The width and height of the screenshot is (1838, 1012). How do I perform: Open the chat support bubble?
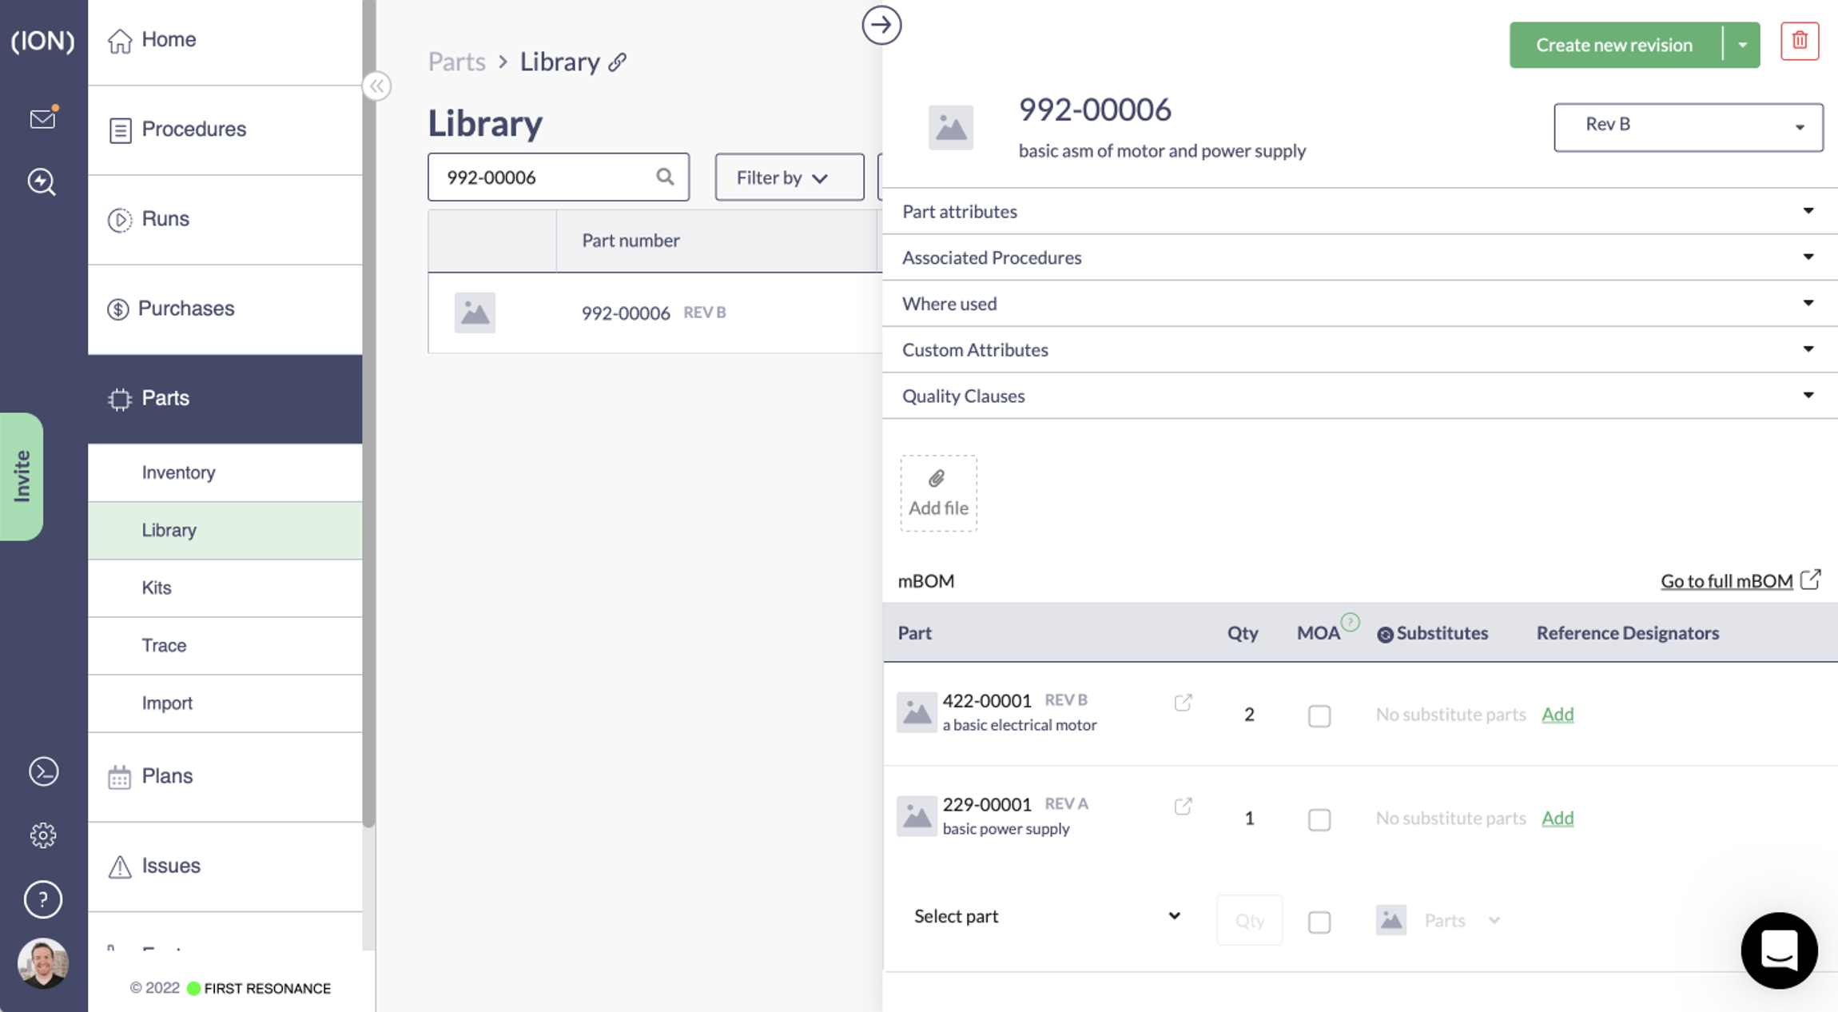pyautogui.click(x=1778, y=950)
